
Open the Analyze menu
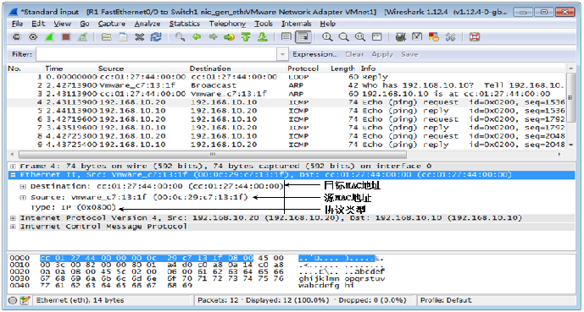click(x=147, y=24)
